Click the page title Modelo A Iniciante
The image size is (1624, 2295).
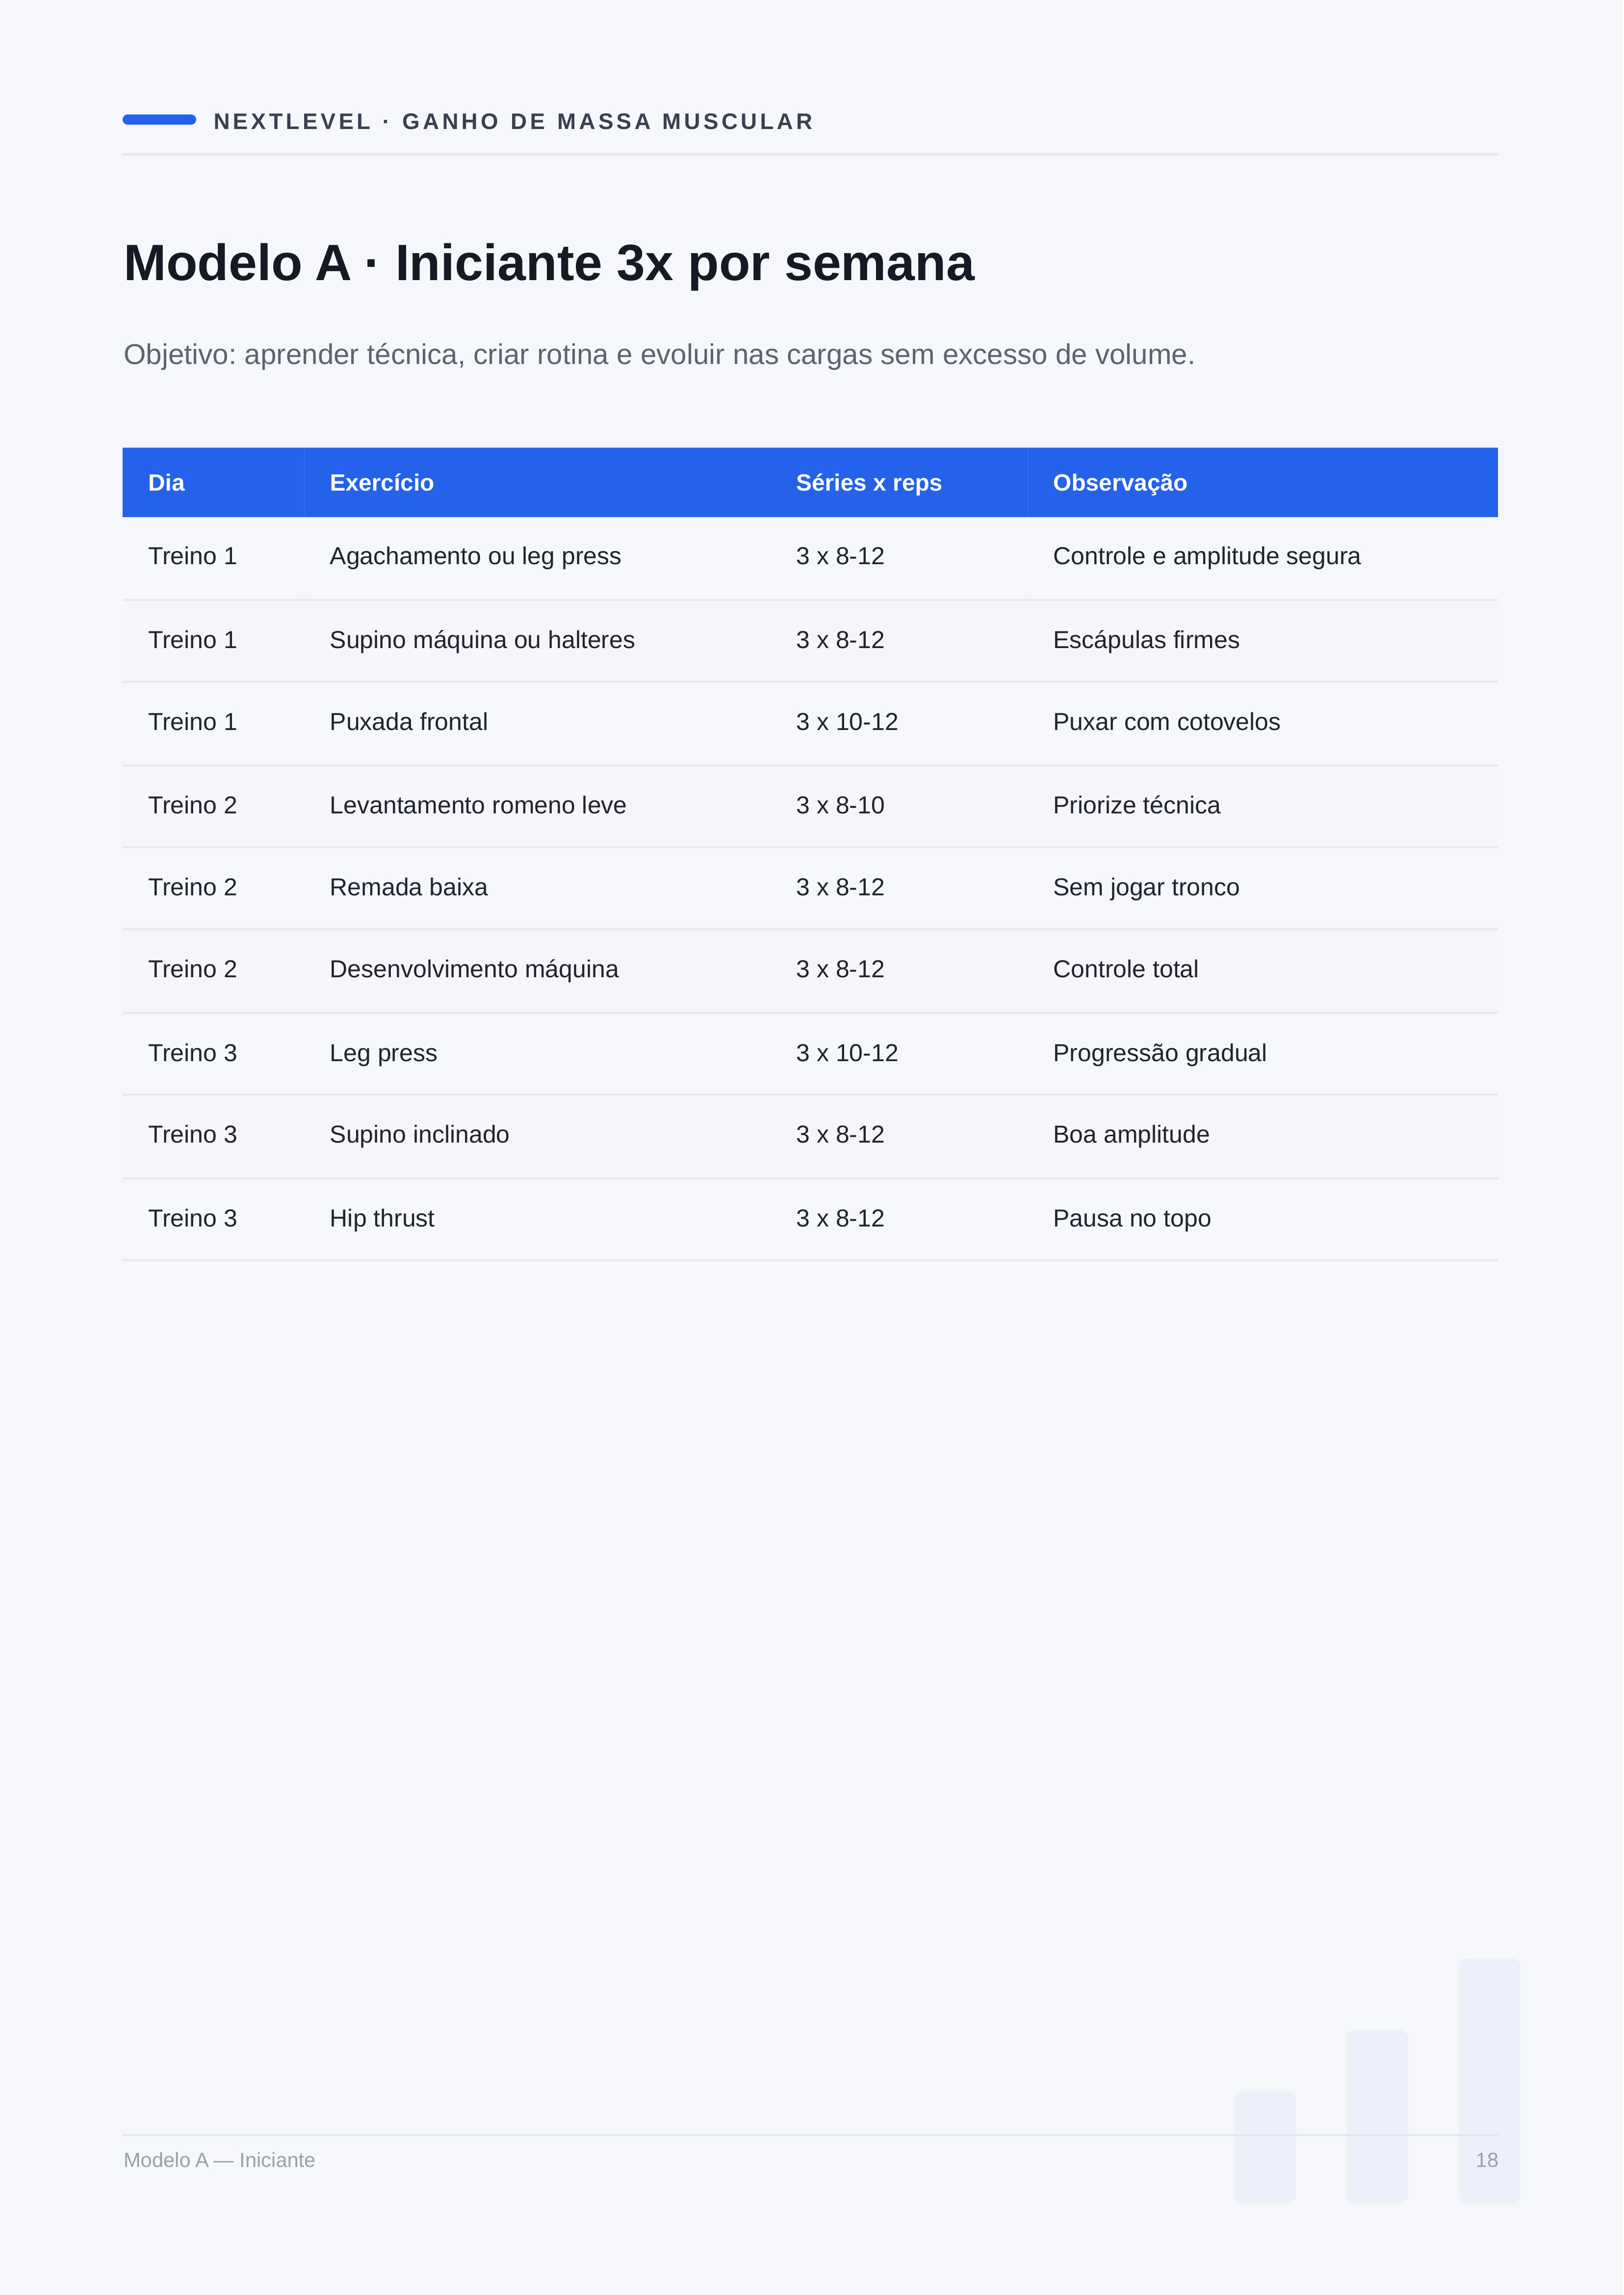pyautogui.click(x=549, y=263)
